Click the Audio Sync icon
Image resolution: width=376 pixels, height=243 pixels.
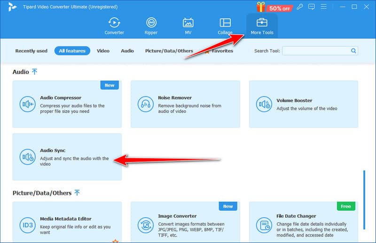[x=27, y=157]
